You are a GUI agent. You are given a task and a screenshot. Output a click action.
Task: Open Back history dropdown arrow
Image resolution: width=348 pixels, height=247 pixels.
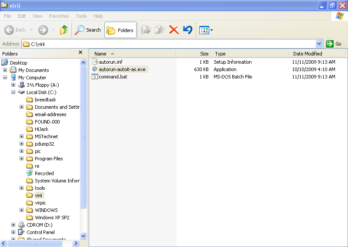(x=31, y=30)
